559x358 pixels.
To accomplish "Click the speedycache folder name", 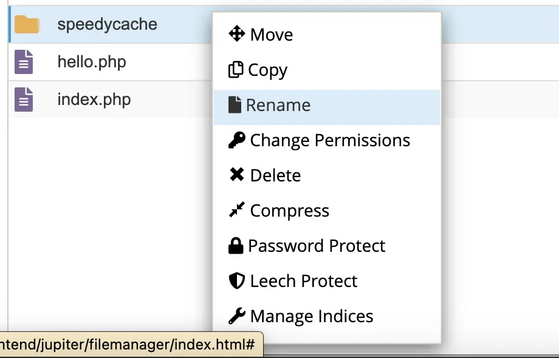I will (107, 25).
